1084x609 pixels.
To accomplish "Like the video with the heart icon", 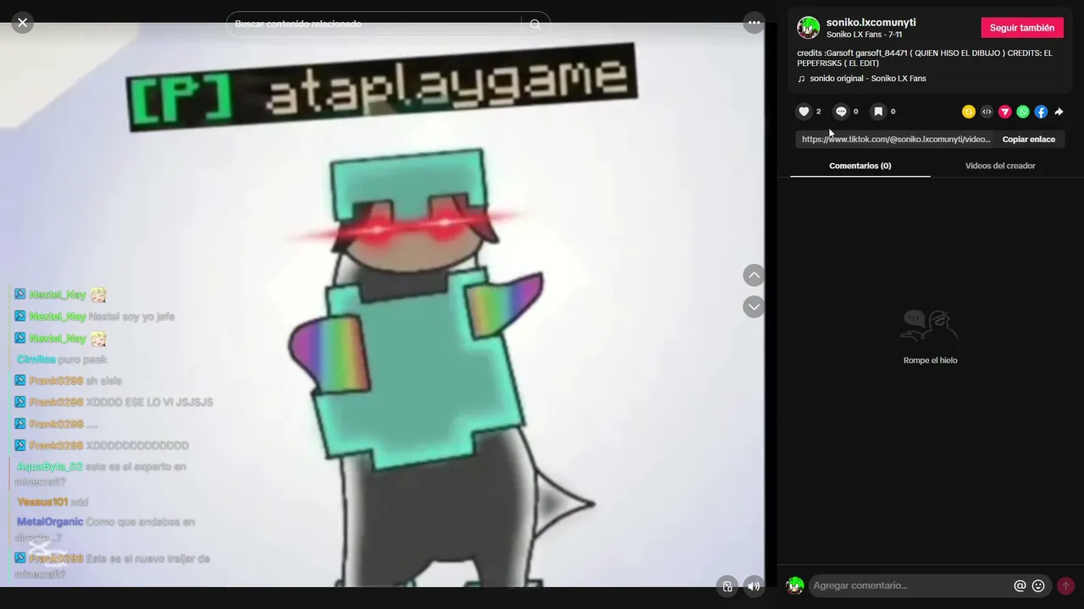I will [805, 112].
